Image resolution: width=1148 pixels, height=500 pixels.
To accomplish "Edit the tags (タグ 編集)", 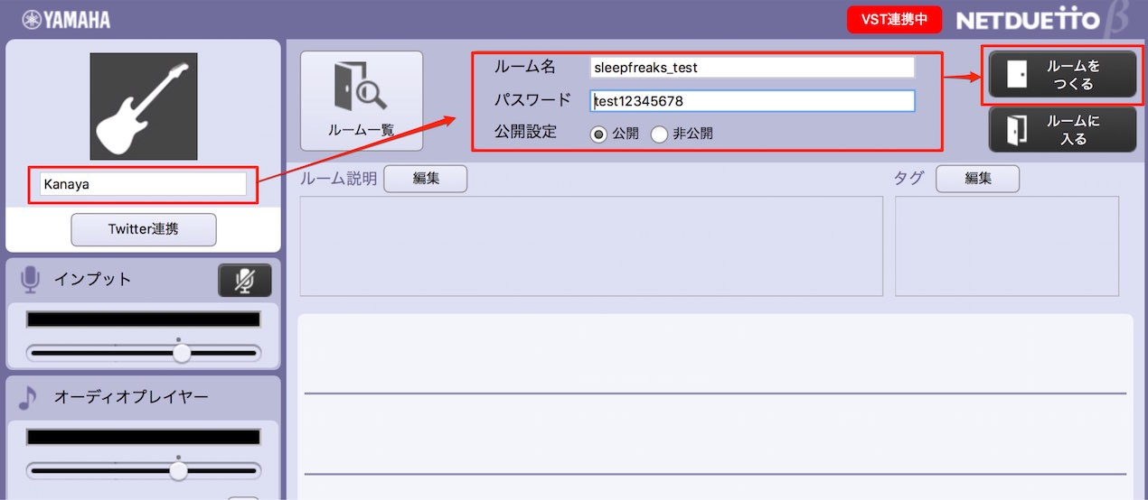I will [977, 179].
